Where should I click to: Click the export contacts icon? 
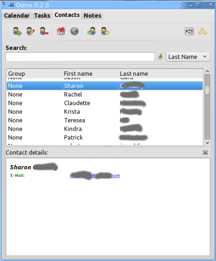pyautogui.click(x=105, y=31)
